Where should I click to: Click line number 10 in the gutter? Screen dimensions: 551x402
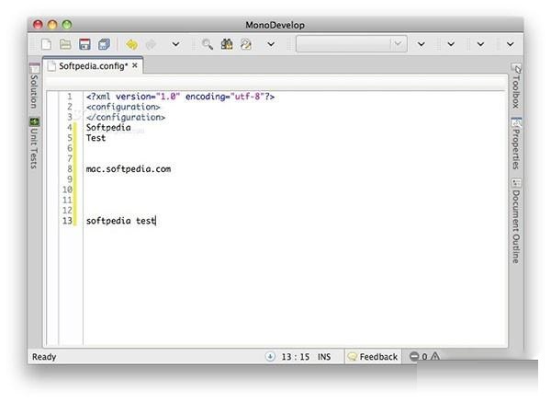[67, 190]
